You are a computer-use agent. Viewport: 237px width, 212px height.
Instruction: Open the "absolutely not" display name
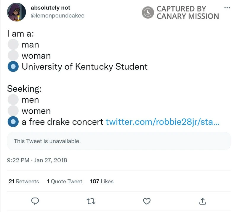pyautogui.click(x=51, y=8)
